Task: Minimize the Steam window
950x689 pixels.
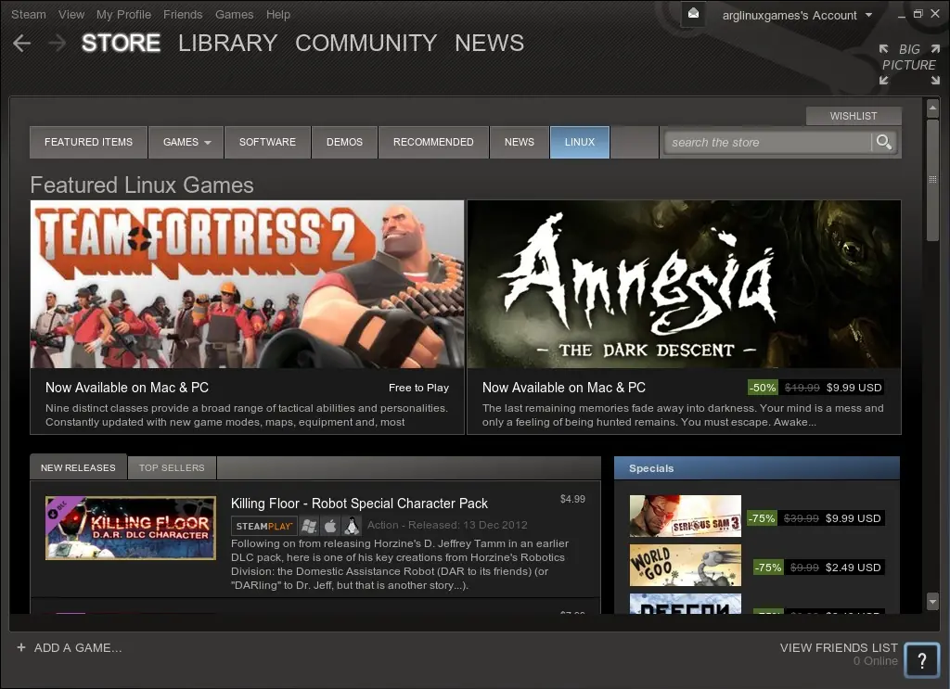Action: (902, 15)
